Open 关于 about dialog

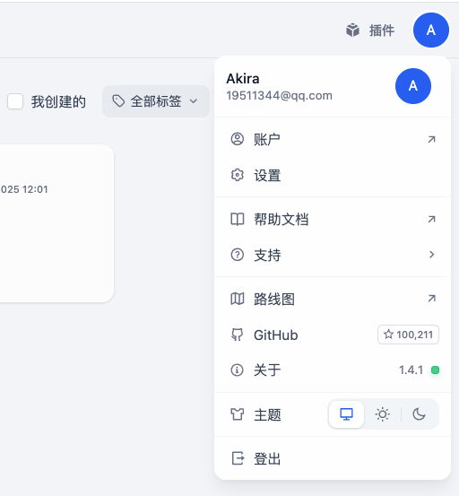(333, 370)
